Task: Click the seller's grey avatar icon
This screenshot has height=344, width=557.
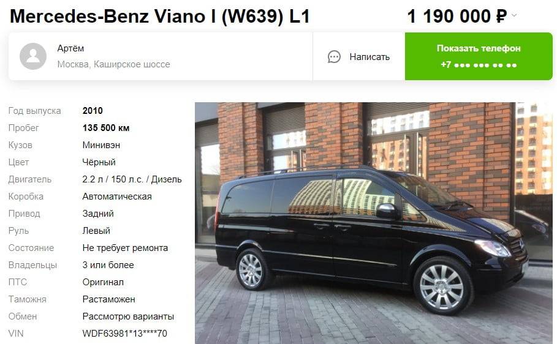Action: [33, 56]
